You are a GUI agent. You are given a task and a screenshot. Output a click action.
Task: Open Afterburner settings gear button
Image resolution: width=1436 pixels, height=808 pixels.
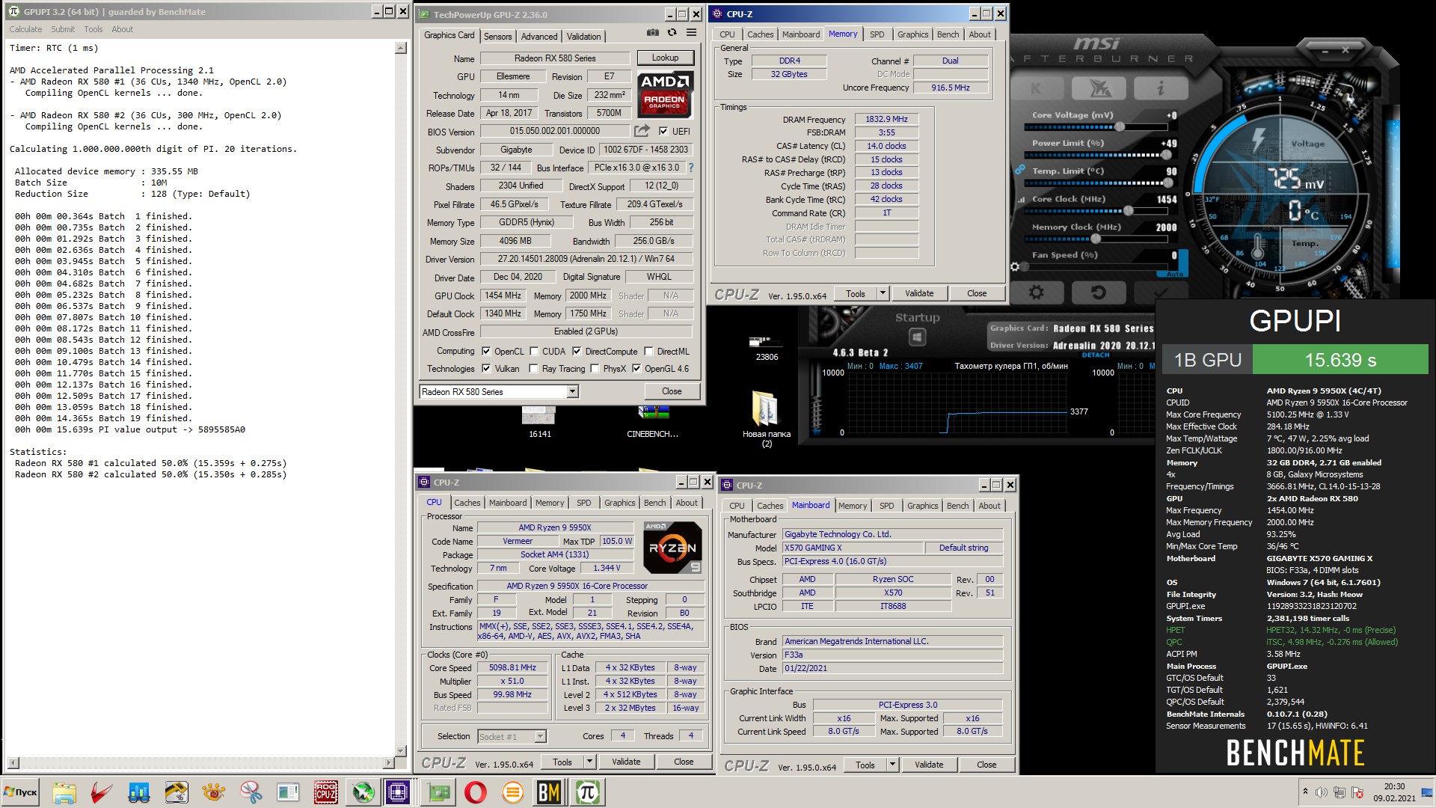pyautogui.click(x=1037, y=293)
